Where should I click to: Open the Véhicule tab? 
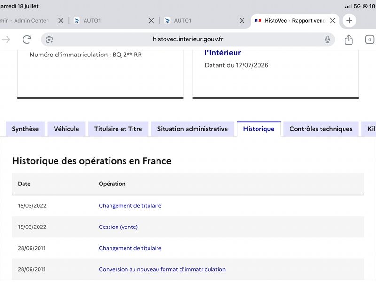(x=66, y=129)
